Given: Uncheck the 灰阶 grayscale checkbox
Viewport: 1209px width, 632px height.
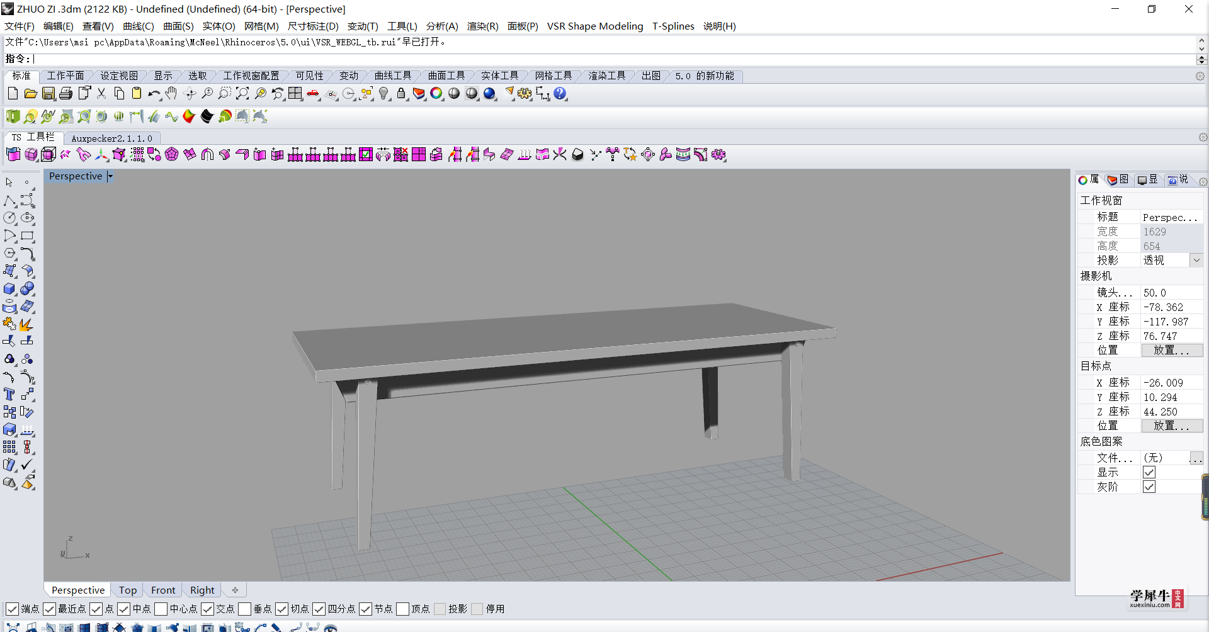Looking at the screenshot, I should (1149, 487).
